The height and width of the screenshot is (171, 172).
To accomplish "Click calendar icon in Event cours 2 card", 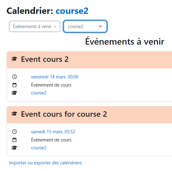I will 14,85.
